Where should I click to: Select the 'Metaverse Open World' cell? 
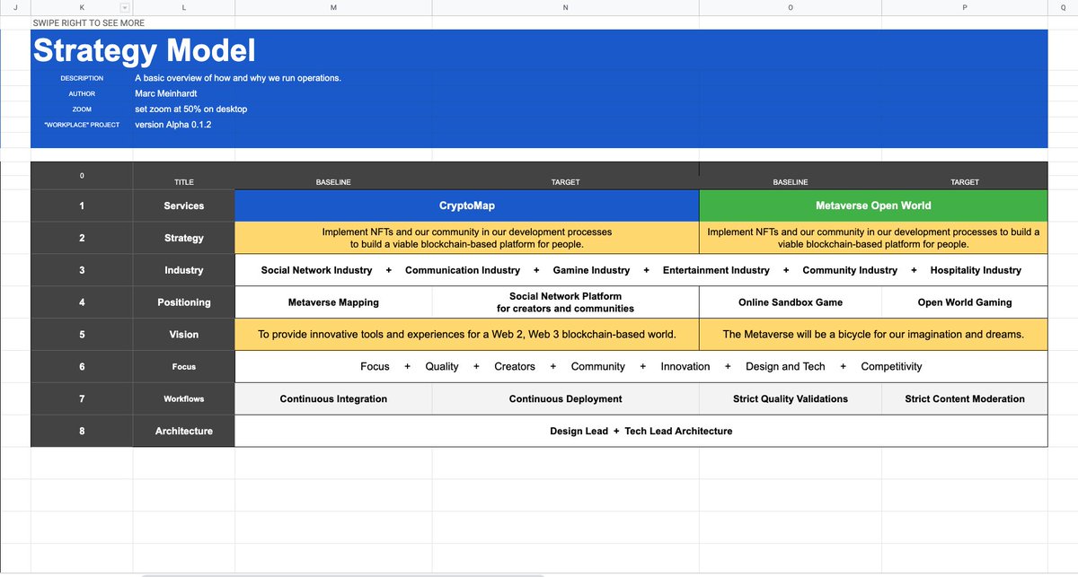(x=873, y=205)
